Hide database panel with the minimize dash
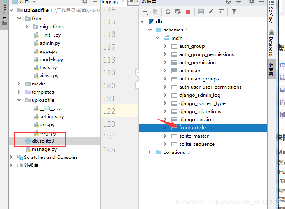285x209 pixels. (x=262, y=2)
